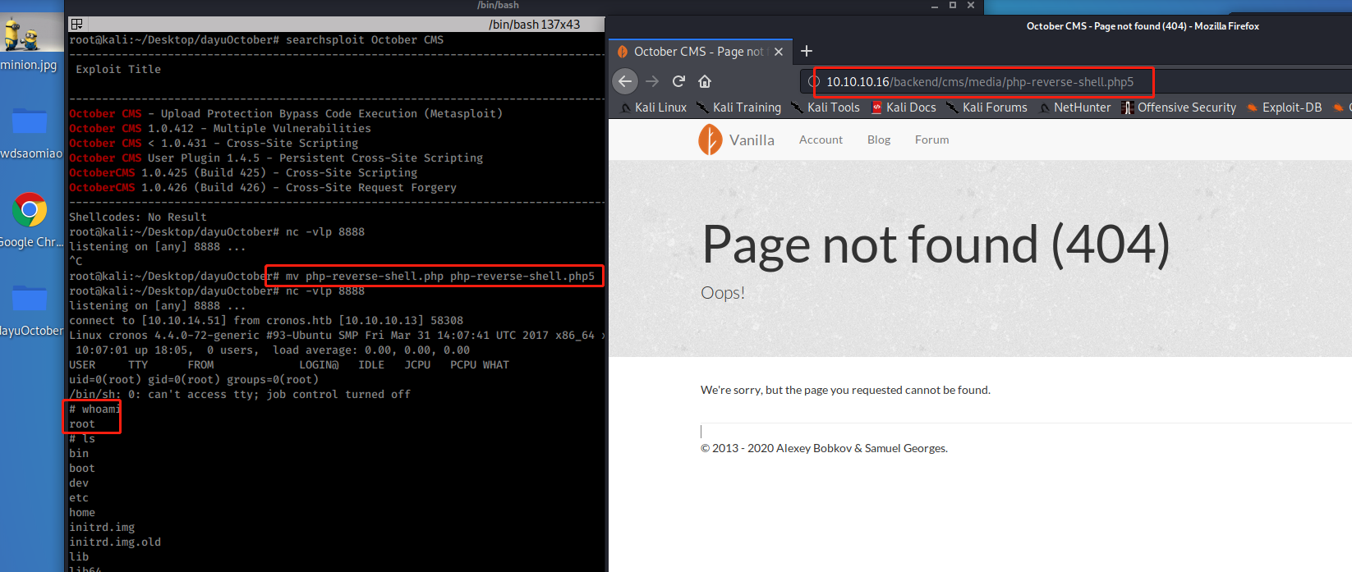
Task: Open the Kali Tools bookmark
Action: (x=825, y=108)
